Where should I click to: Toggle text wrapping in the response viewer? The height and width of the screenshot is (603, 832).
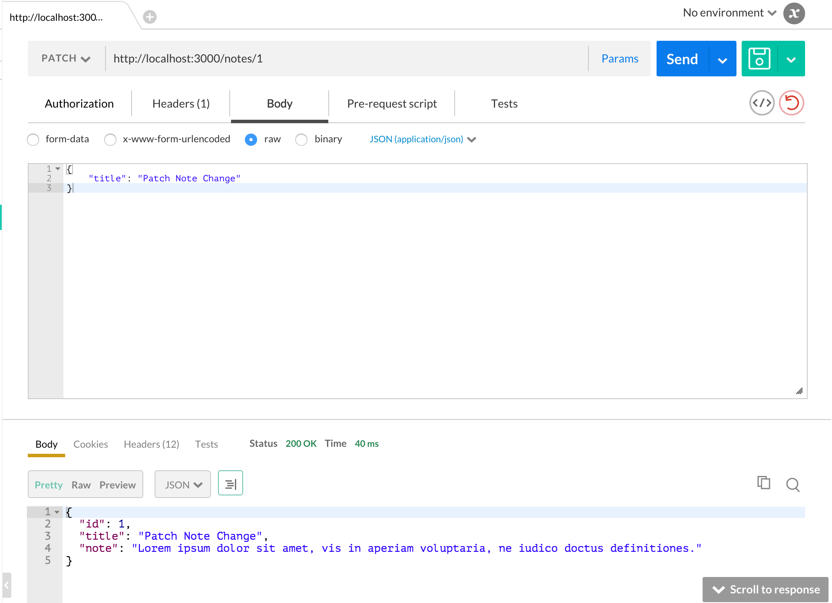[230, 483]
